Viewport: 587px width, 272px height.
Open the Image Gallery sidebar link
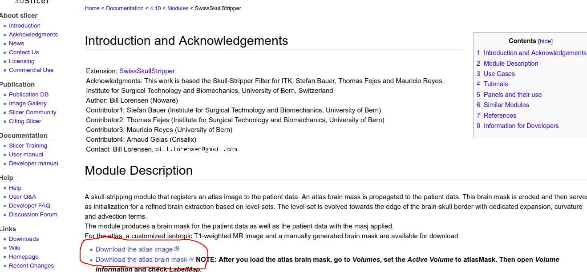click(28, 104)
